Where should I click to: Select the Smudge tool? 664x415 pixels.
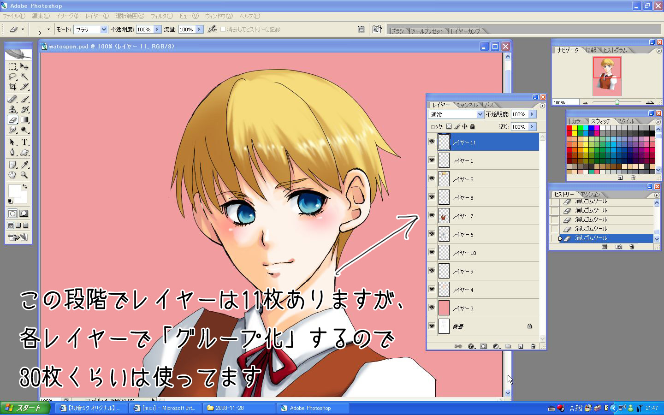pos(12,130)
